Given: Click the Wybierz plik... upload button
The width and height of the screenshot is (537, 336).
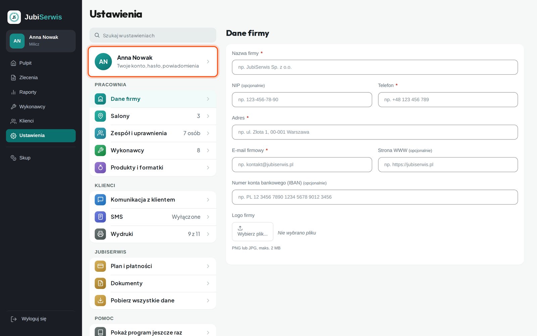Looking at the screenshot, I should click(252, 232).
